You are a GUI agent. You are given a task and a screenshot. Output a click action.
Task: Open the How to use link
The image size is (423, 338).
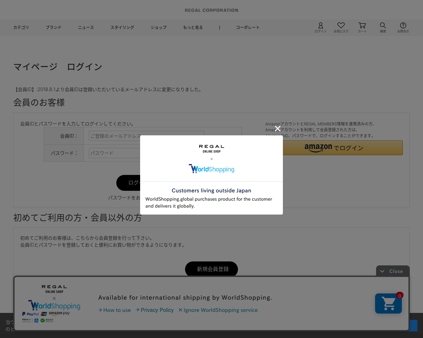coord(114,310)
